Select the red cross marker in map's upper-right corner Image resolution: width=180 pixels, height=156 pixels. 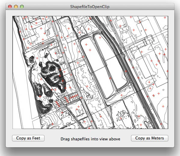click(x=165, y=18)
